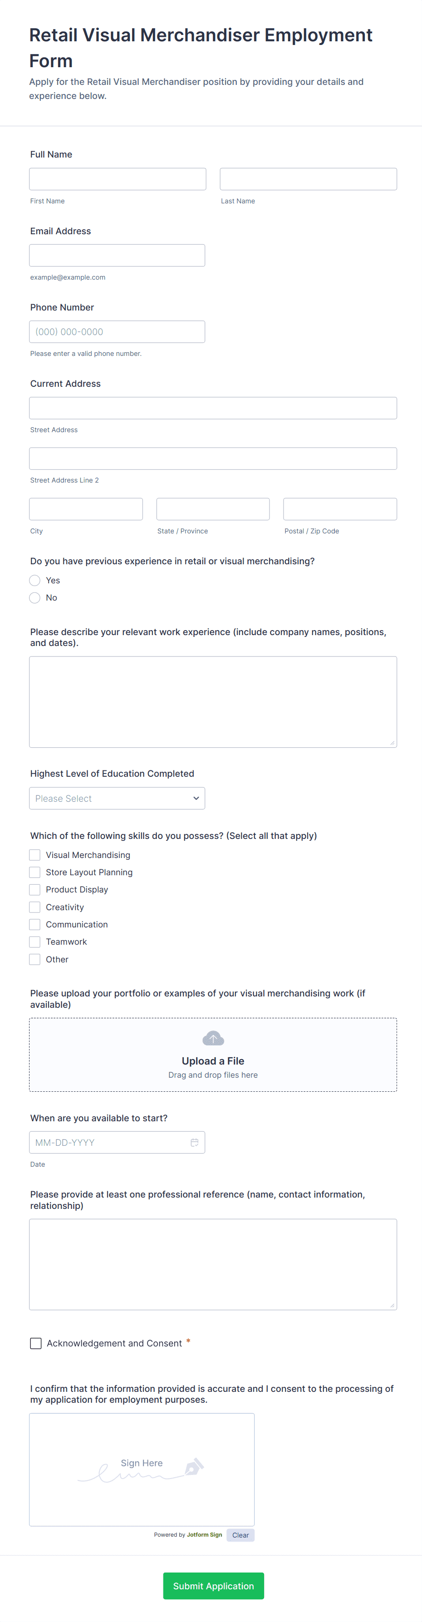This screenshot has height=1622, width=422.
Task: Click the Phone Number field
Action: (x=117, y=331)
